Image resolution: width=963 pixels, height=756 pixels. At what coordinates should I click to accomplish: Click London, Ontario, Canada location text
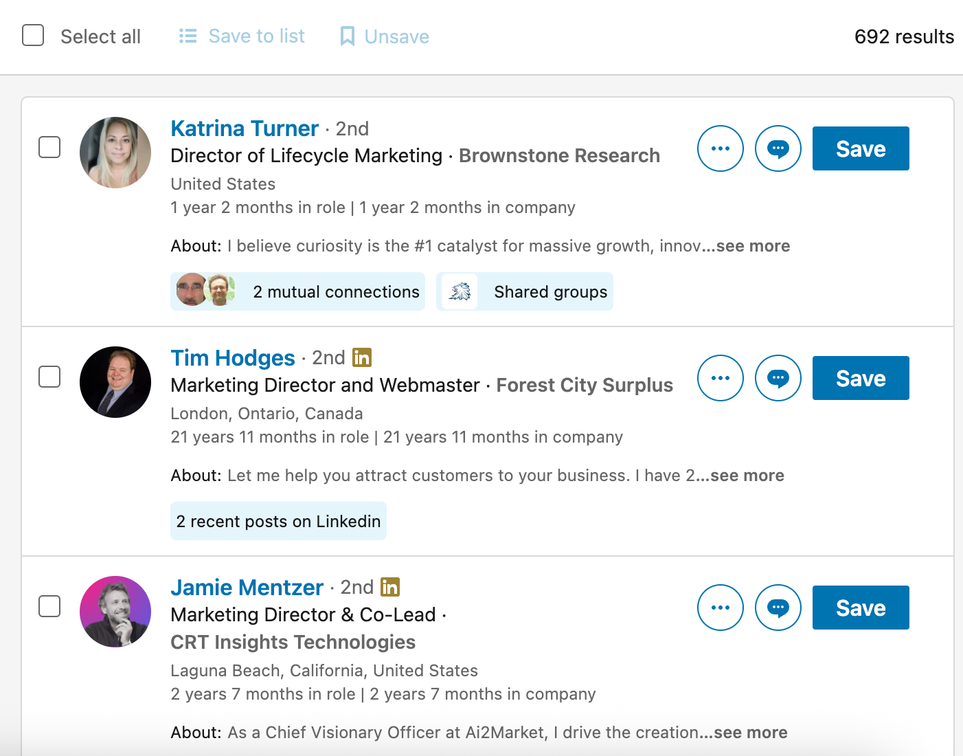(x=267, y=414)
